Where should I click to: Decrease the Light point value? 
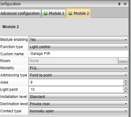(x=126, y=91)
